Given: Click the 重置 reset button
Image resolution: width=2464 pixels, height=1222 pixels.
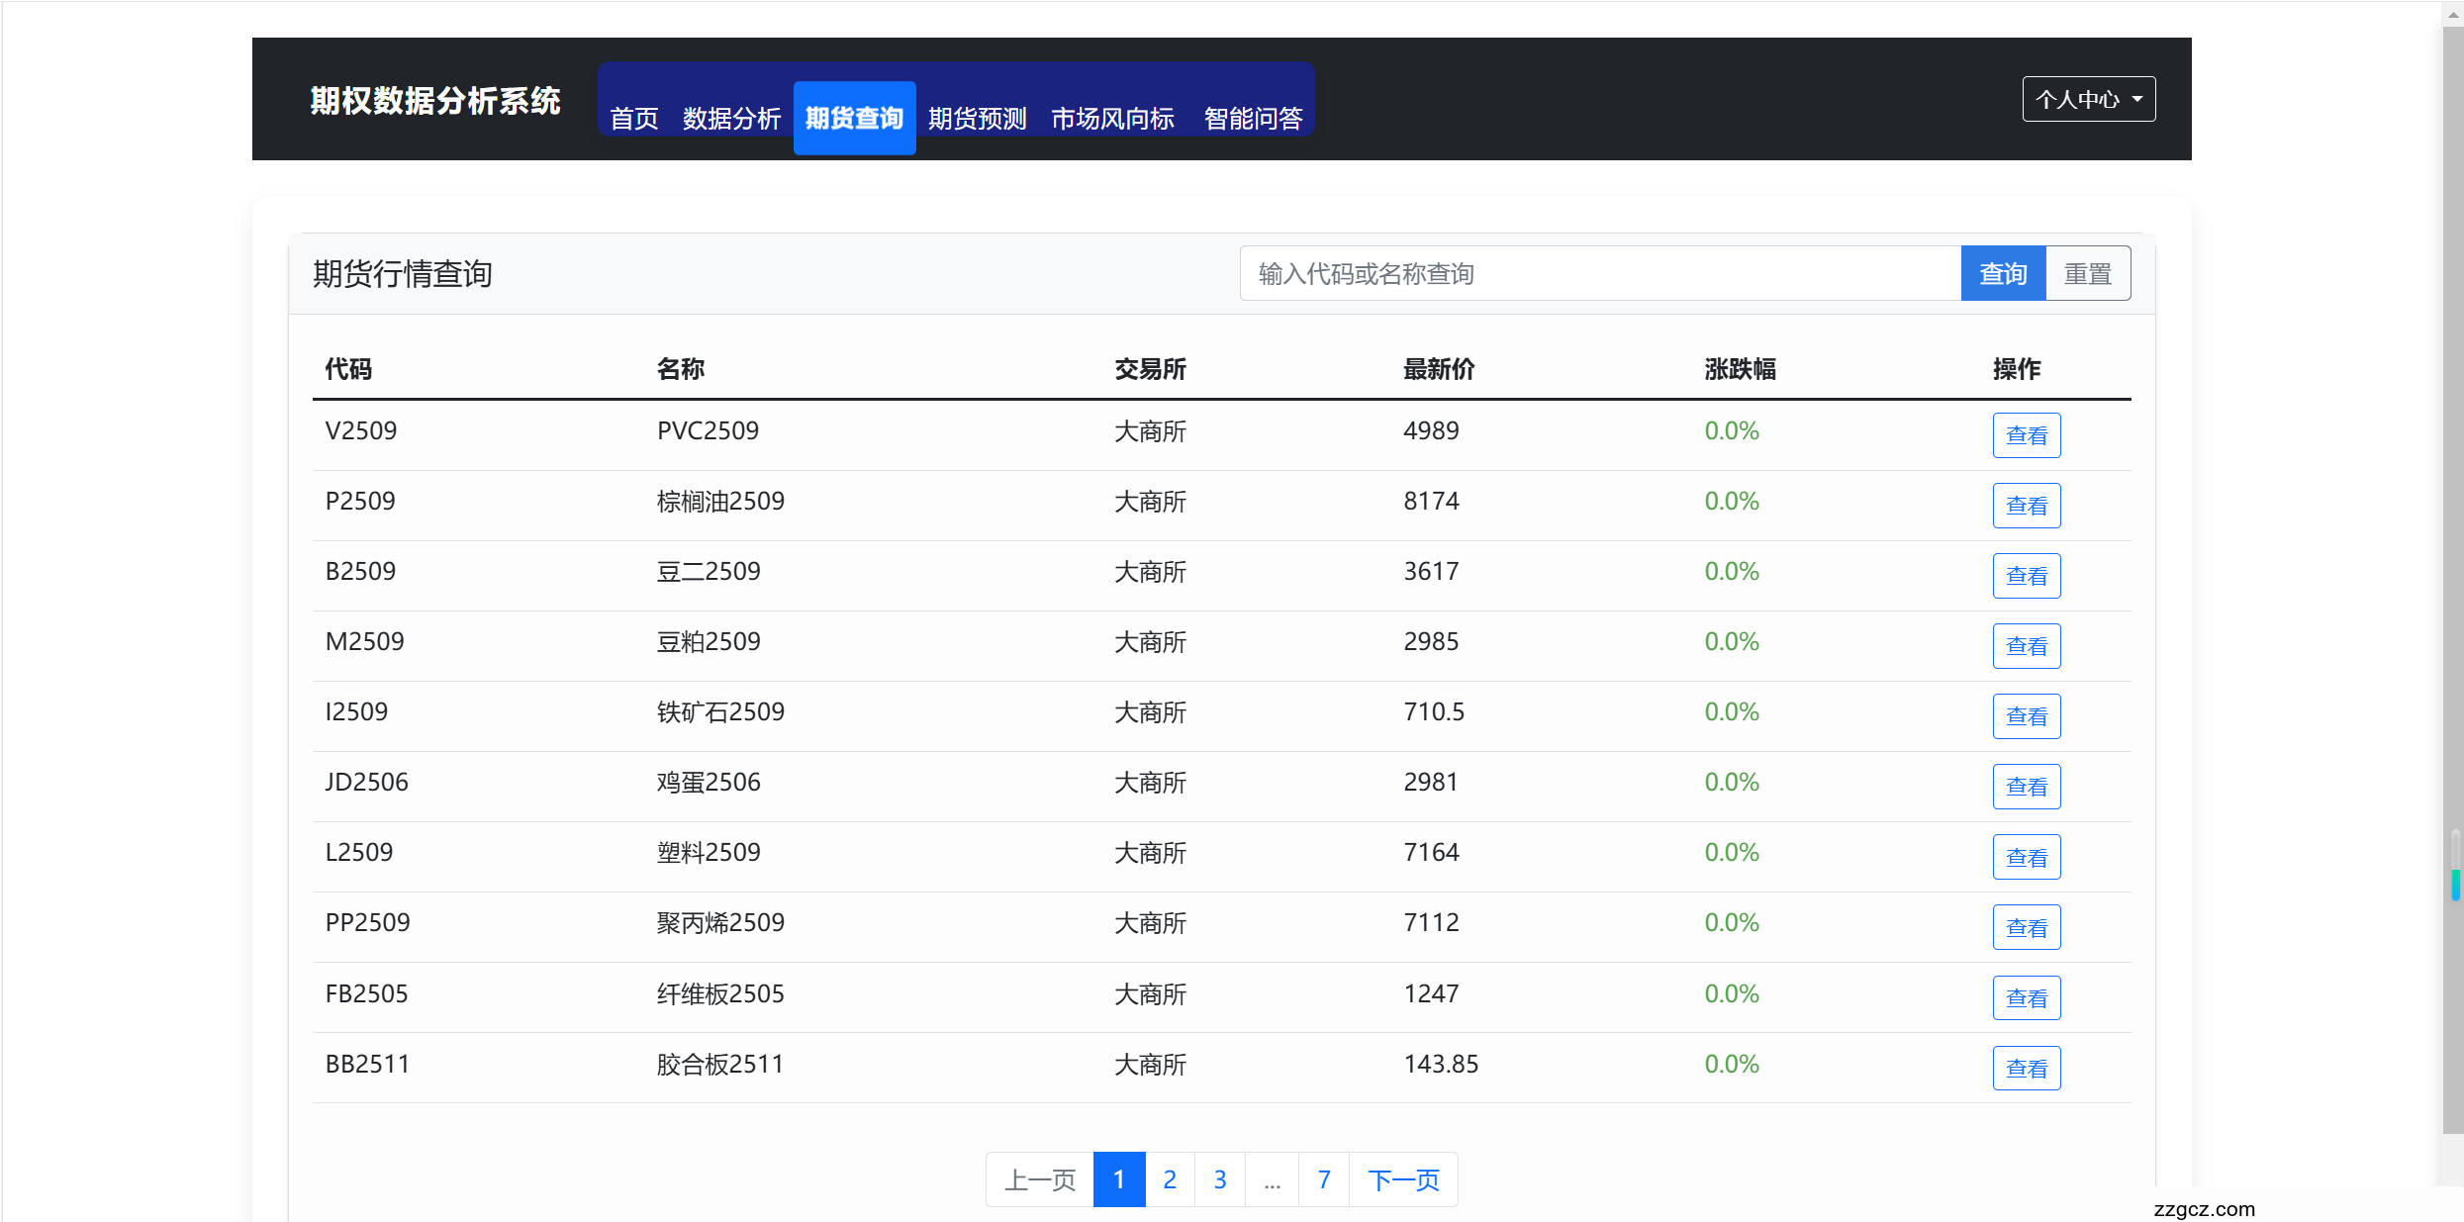Looking at the screenshot, I should point(2088,273).
